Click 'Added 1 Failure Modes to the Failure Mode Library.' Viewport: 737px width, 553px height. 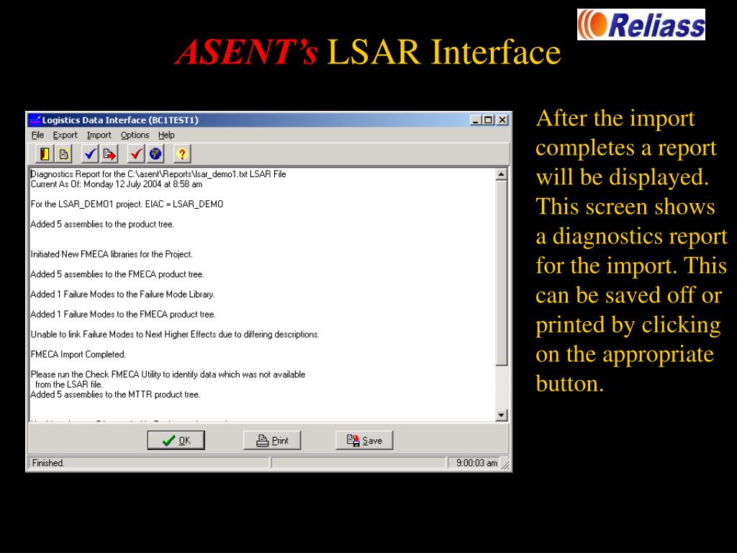point(122,295)
